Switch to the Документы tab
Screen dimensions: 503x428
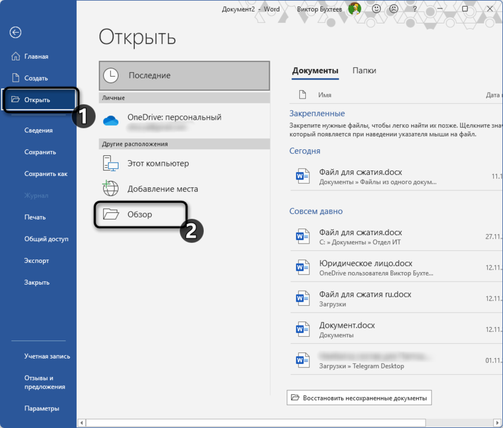coord(314,70)
